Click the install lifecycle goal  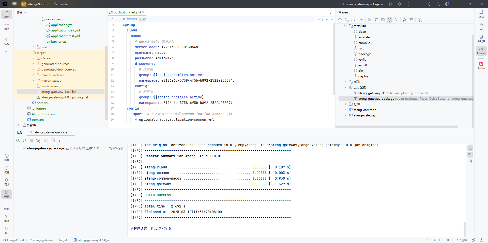362,65
